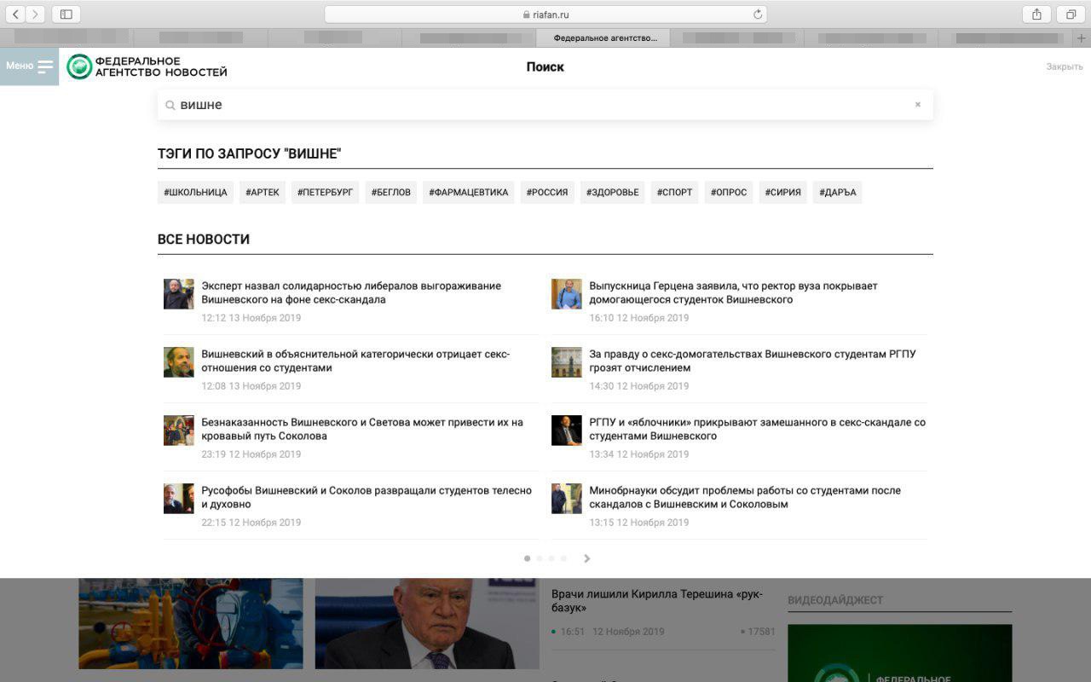Viewport: 1091px width, 682px height.
Task: Open article 'Вишневский в объяснительной категорически отрицает'
Action: tap(355, 361)
